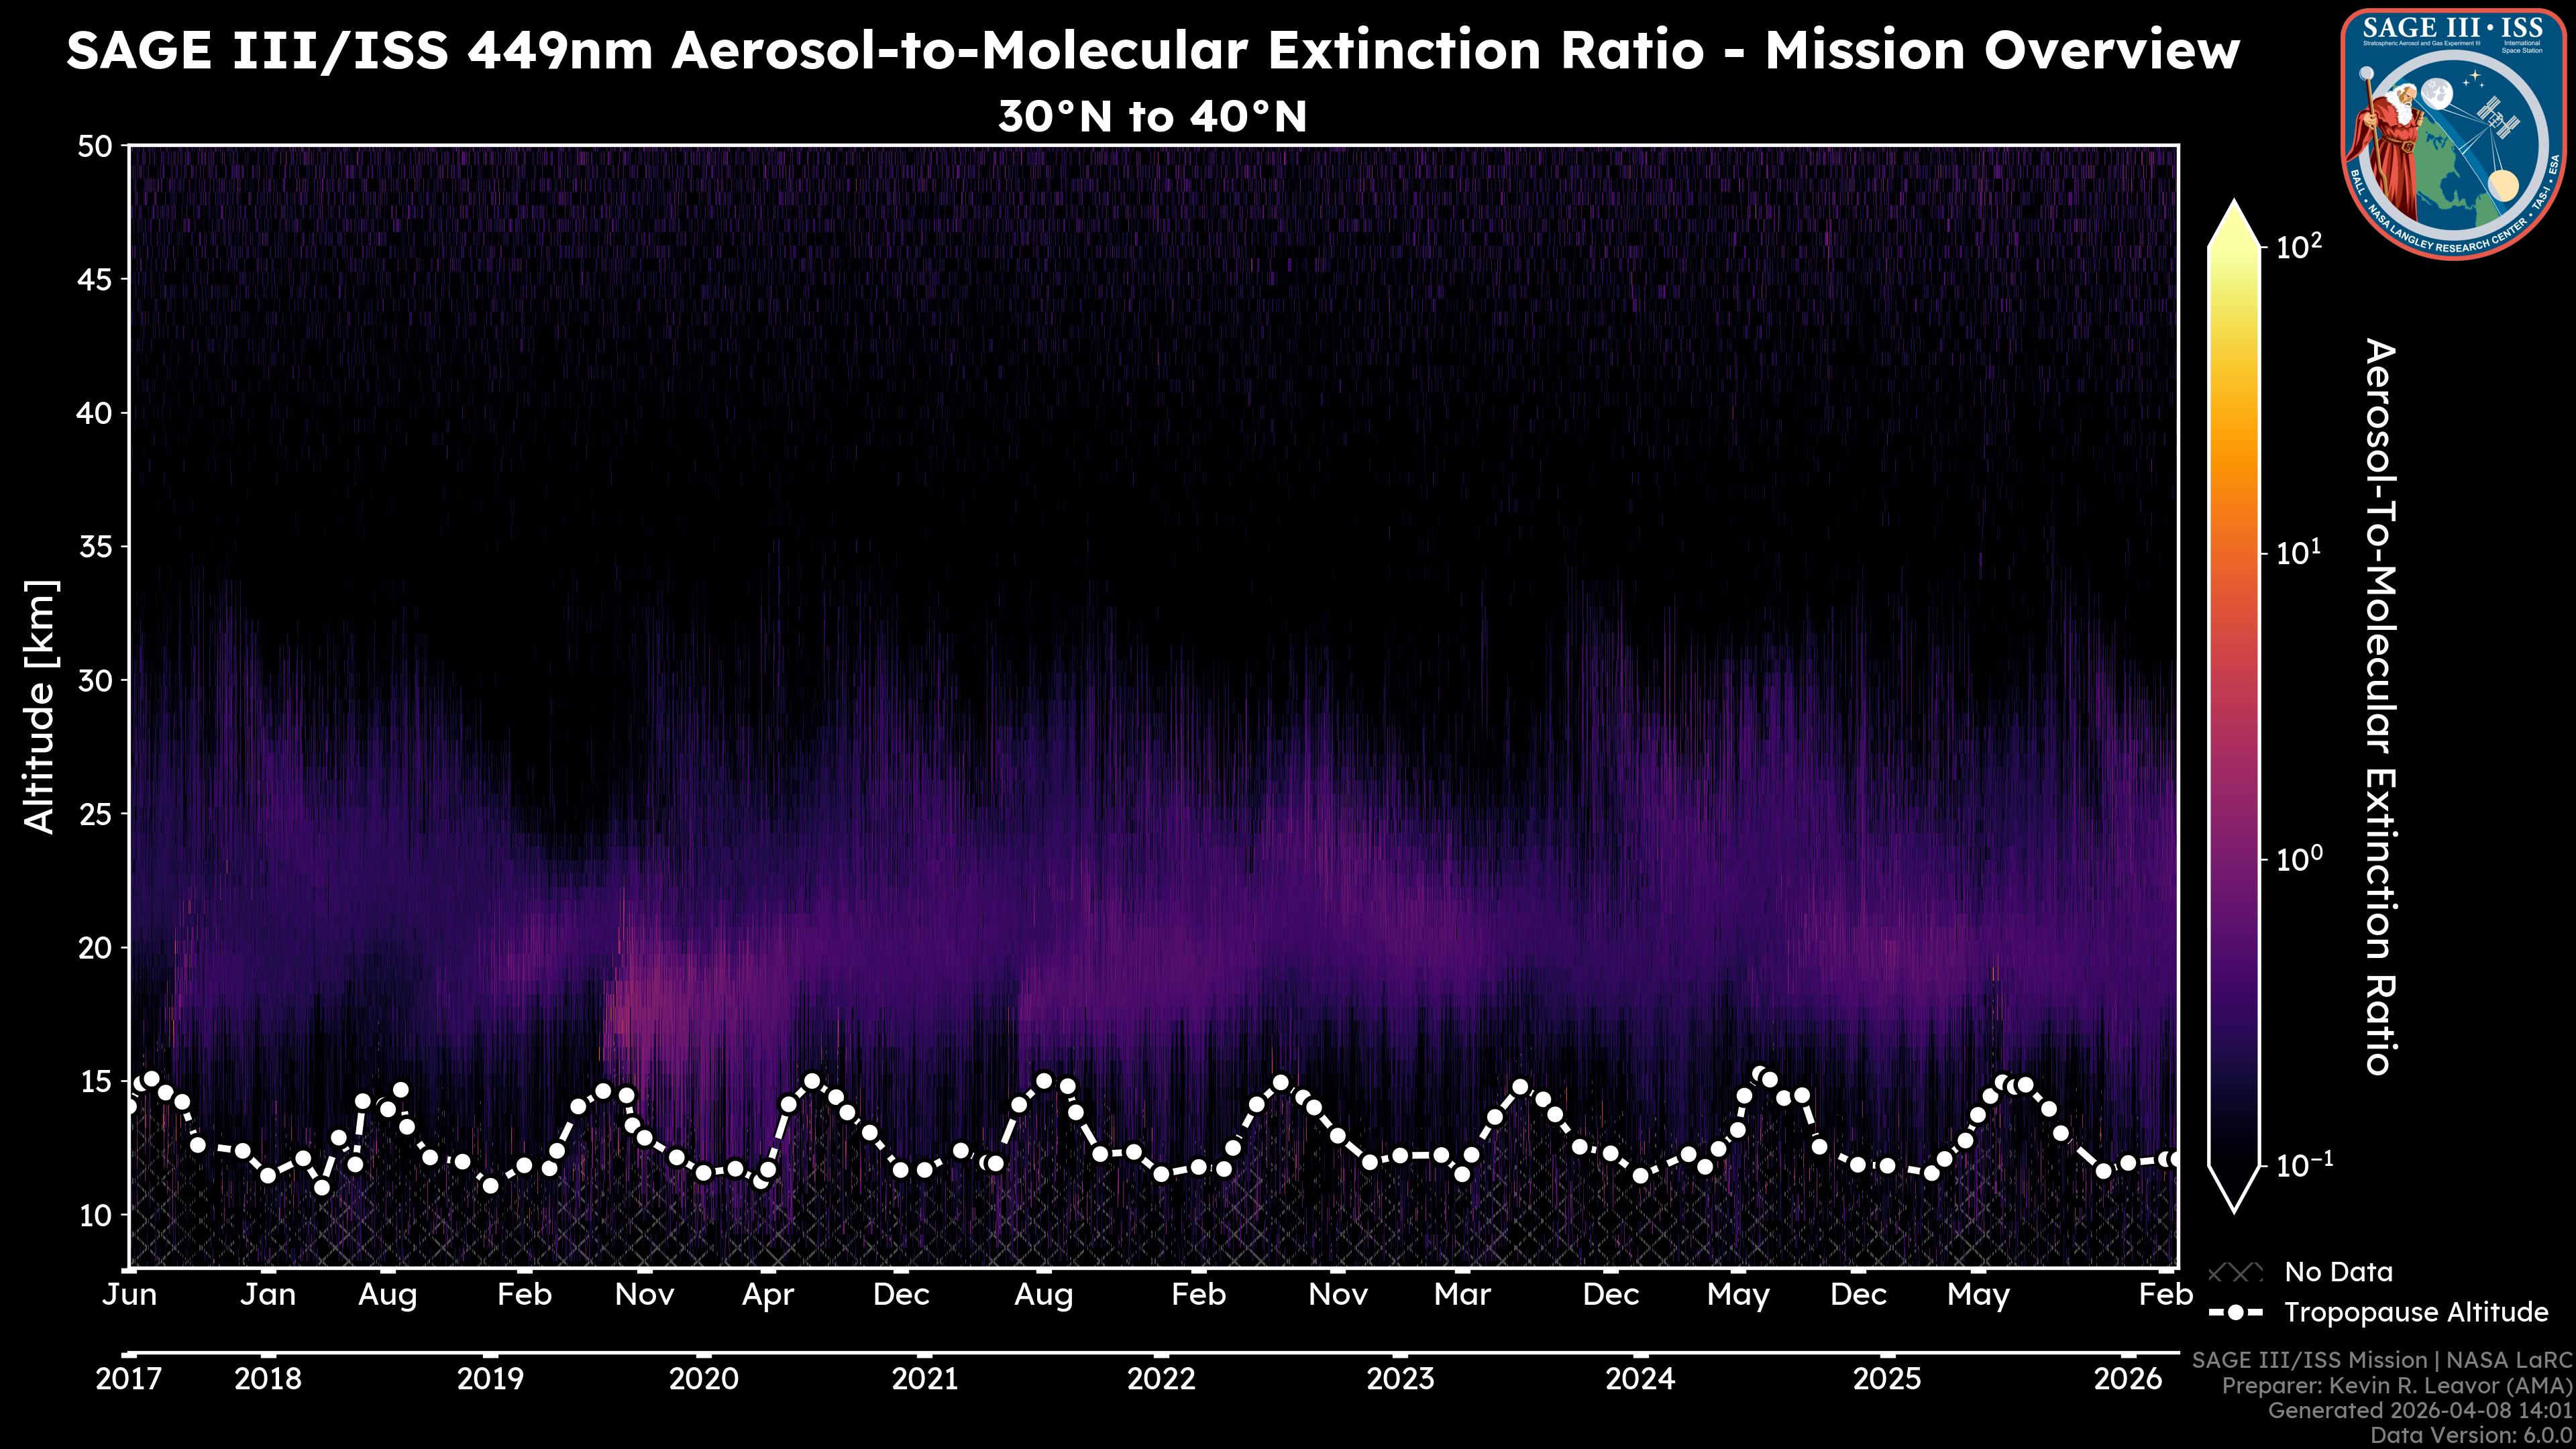Click the Data Version 6.0.0 text
The height and width of the screenshot is (1449, 2576).
pos(2472,1436)
